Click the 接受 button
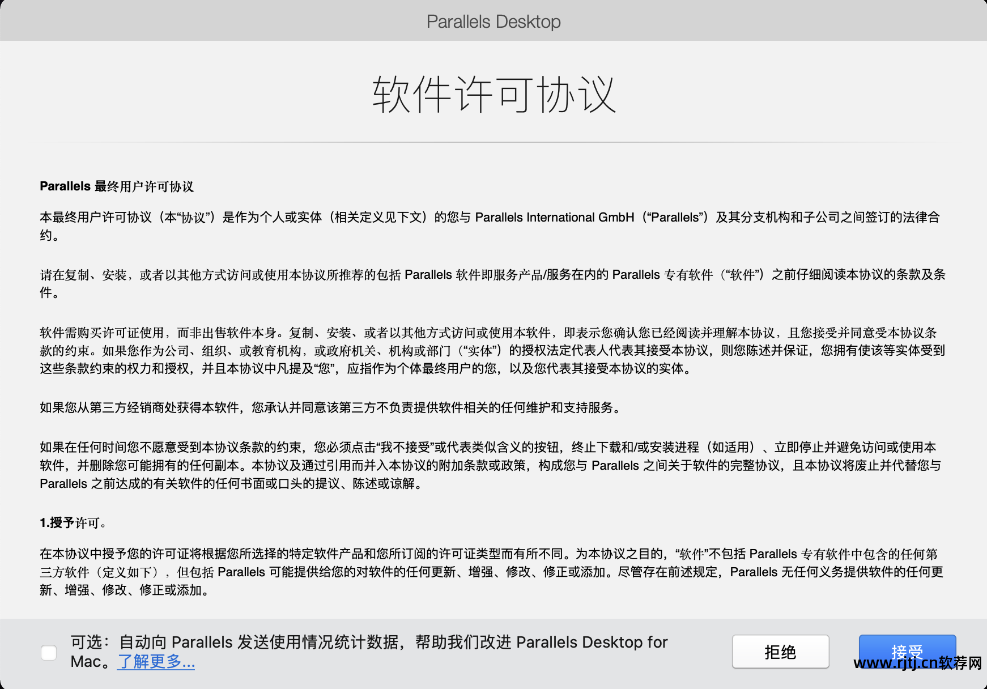Screen dimensions: 987x689 pos(907,652)
